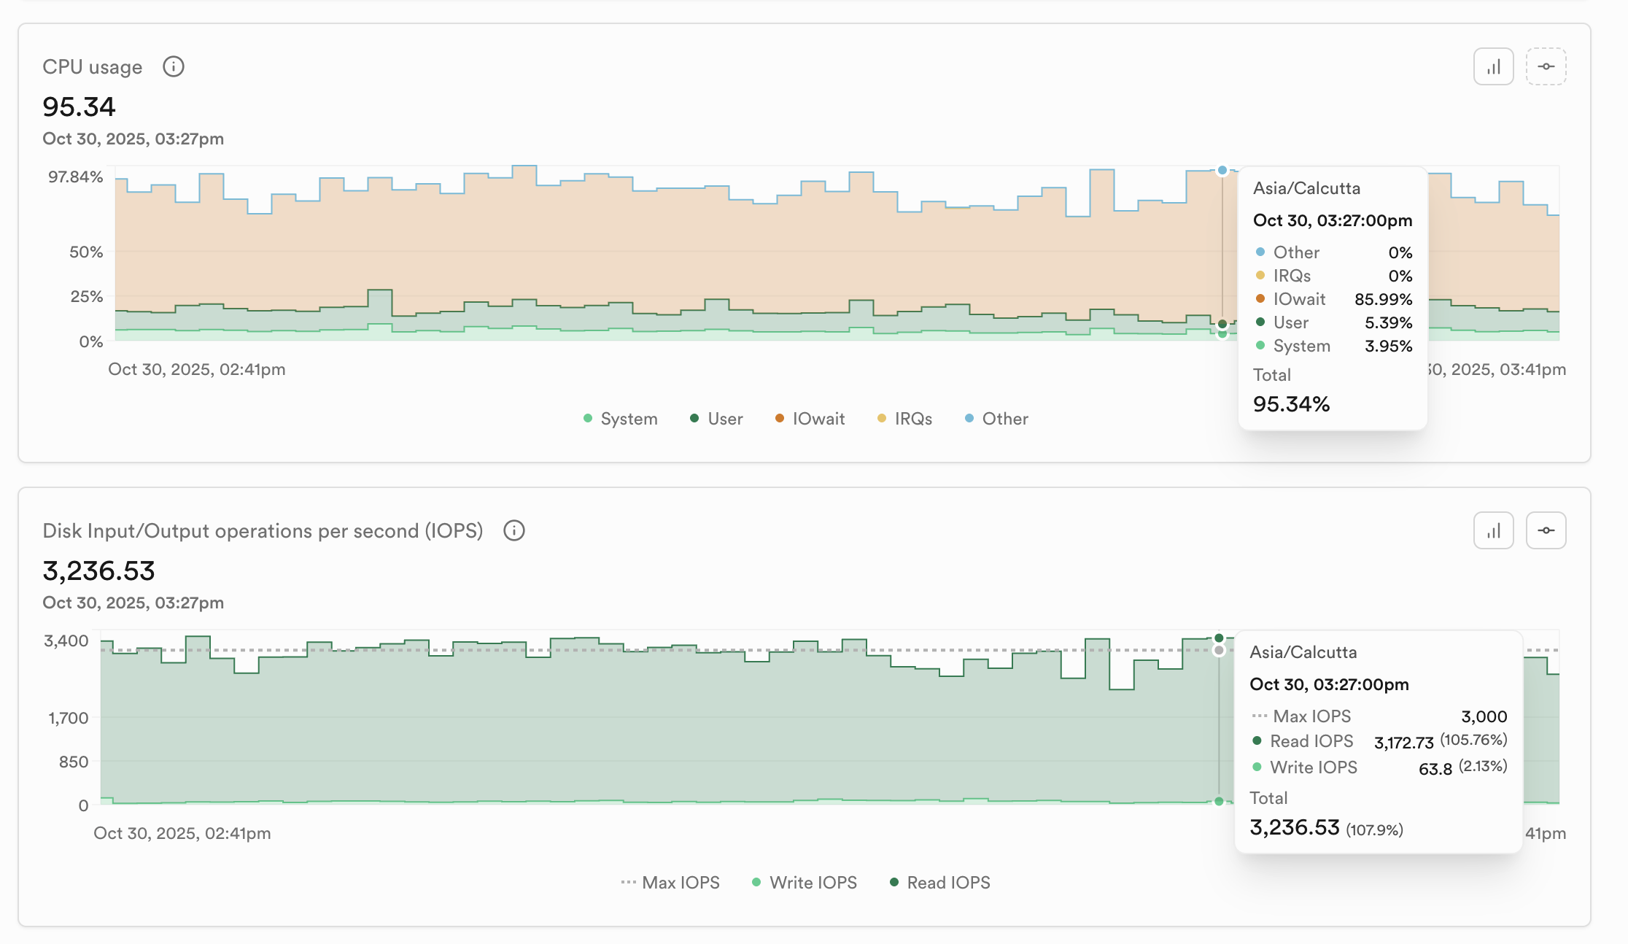1628x944 pixels.
Task: Switch CPU usage chart to bar view
Action: pyautogui.click(x=1493, y=66)
